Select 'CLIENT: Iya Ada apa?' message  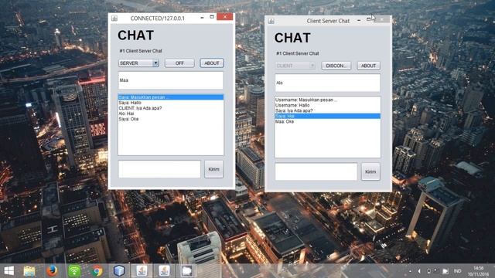click(x=171, y=108)
